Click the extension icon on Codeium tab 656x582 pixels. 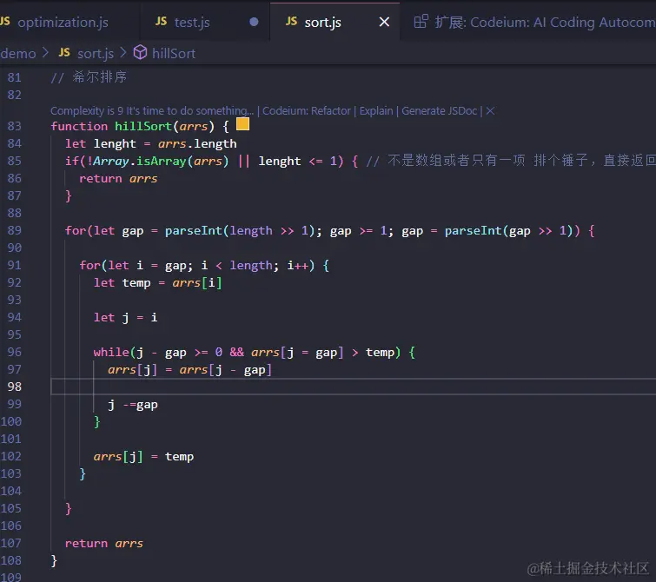click(421, 22)
